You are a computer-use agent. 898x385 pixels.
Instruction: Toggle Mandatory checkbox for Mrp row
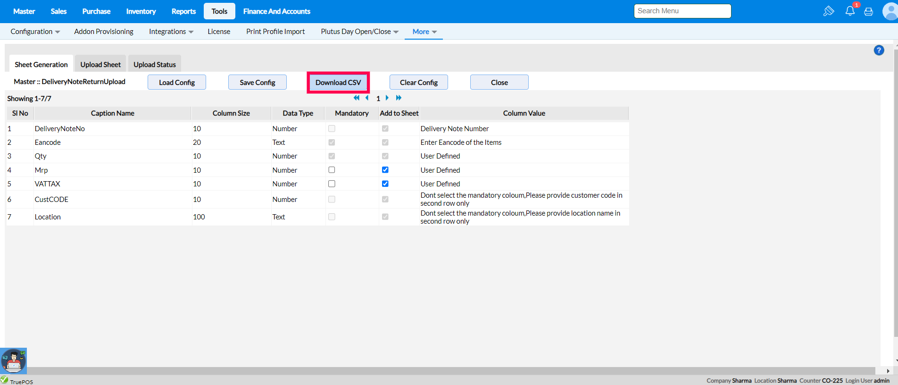(x=332, y=170)
